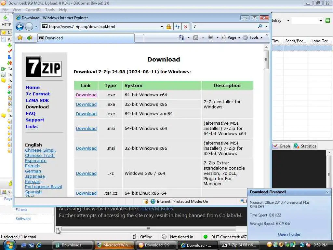Go to the 7-Zip Home page link
333x250 pixels.
point(33,87)
